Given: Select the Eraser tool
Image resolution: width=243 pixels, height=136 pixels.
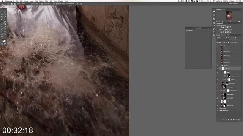Looking at the screenshot, I should click(2, 24).
